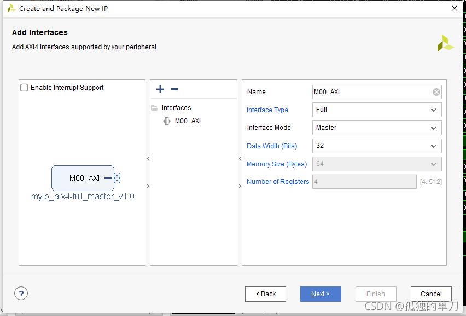Enable Interrupt Support checkbox
This screenshot has height=316, width=466.
pos(24,88)
